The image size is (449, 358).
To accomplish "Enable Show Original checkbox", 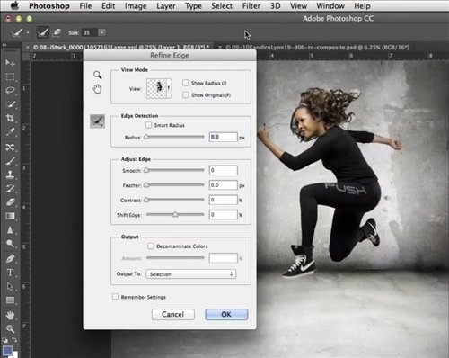I will pos(186,95).
